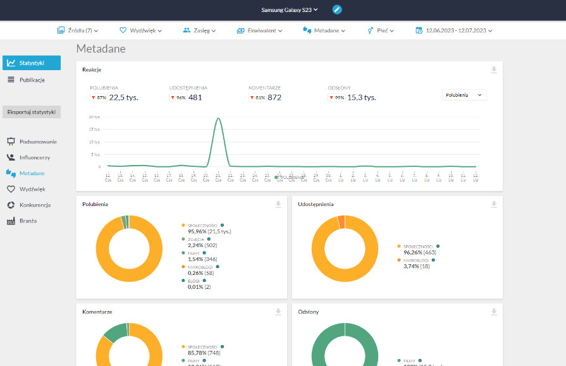Click info dot beside Mikroblogi in Polubienia legend

click(x=218, y=267)
